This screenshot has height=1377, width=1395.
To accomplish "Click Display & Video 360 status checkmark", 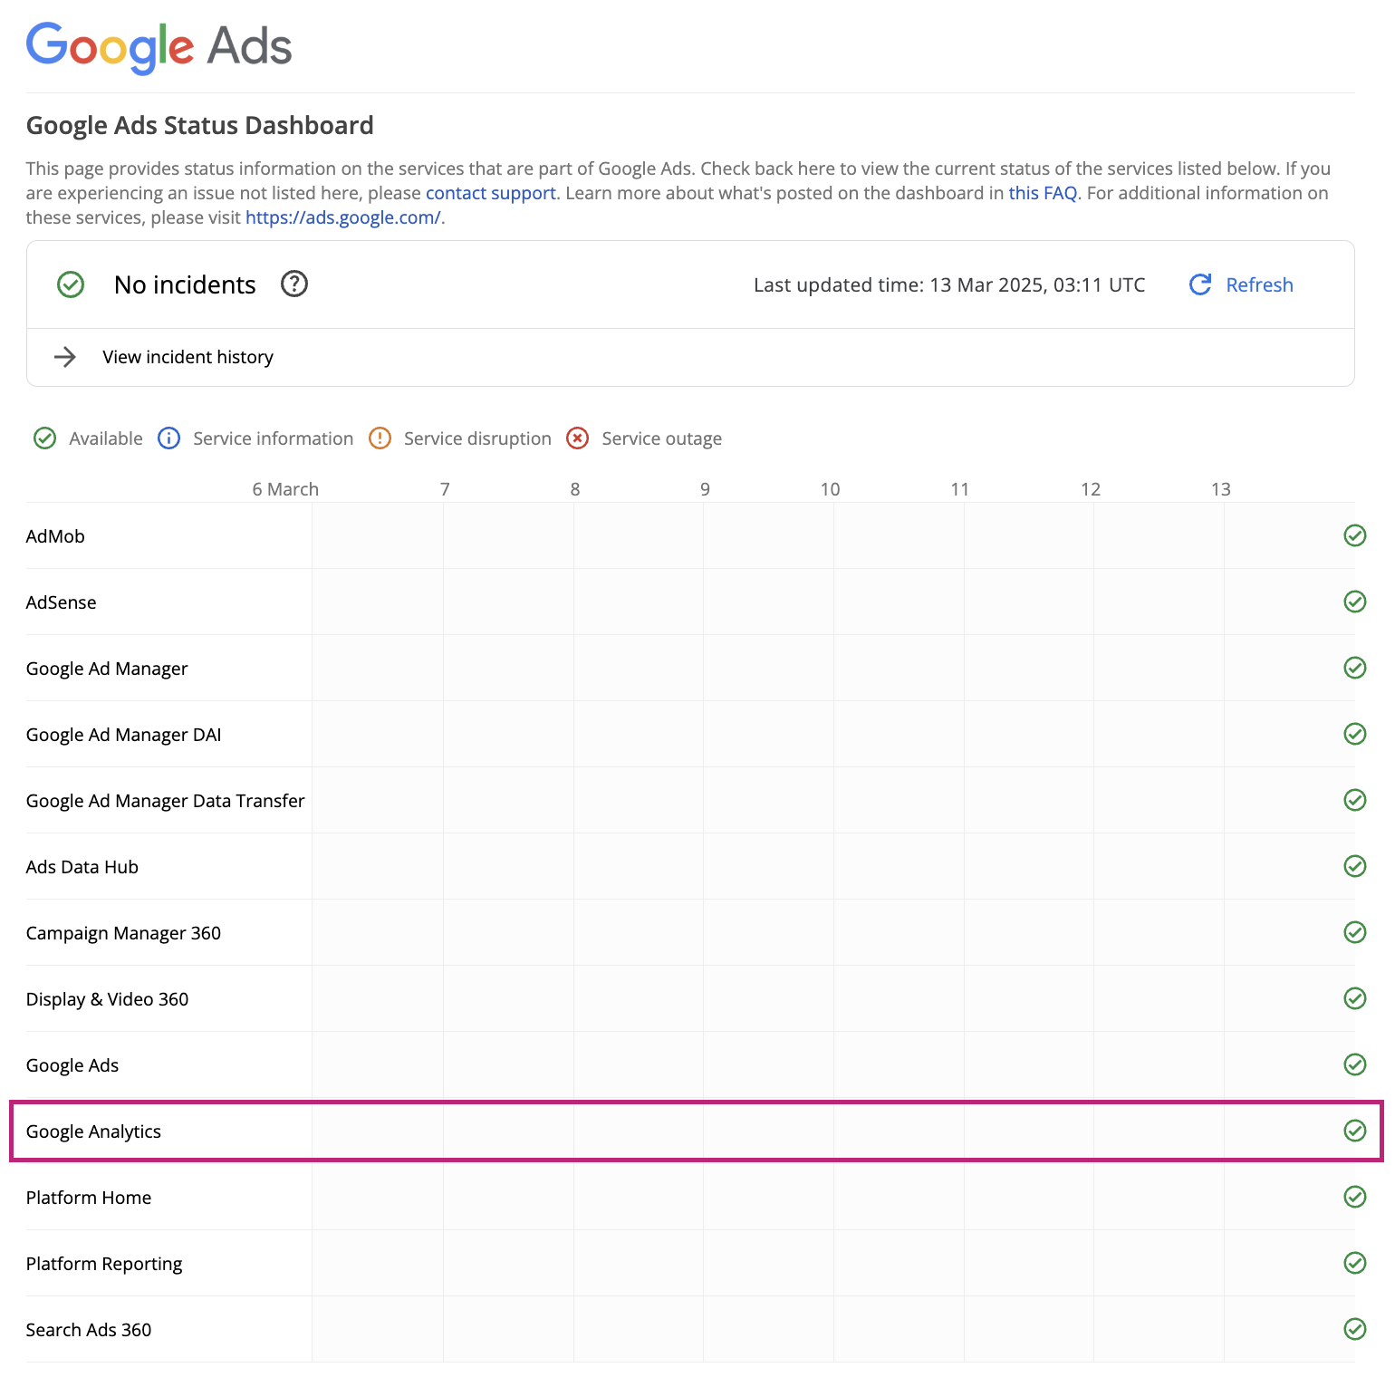I will coord(1354,998).
